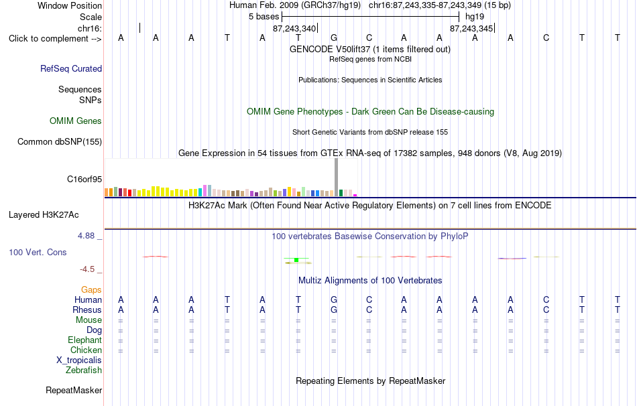
Task: Select the X_tropicalis species label
Action: coord(79,360)
